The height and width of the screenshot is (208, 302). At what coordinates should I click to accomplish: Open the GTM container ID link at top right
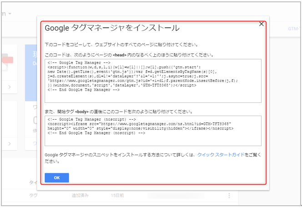click(x=294, y=29)
